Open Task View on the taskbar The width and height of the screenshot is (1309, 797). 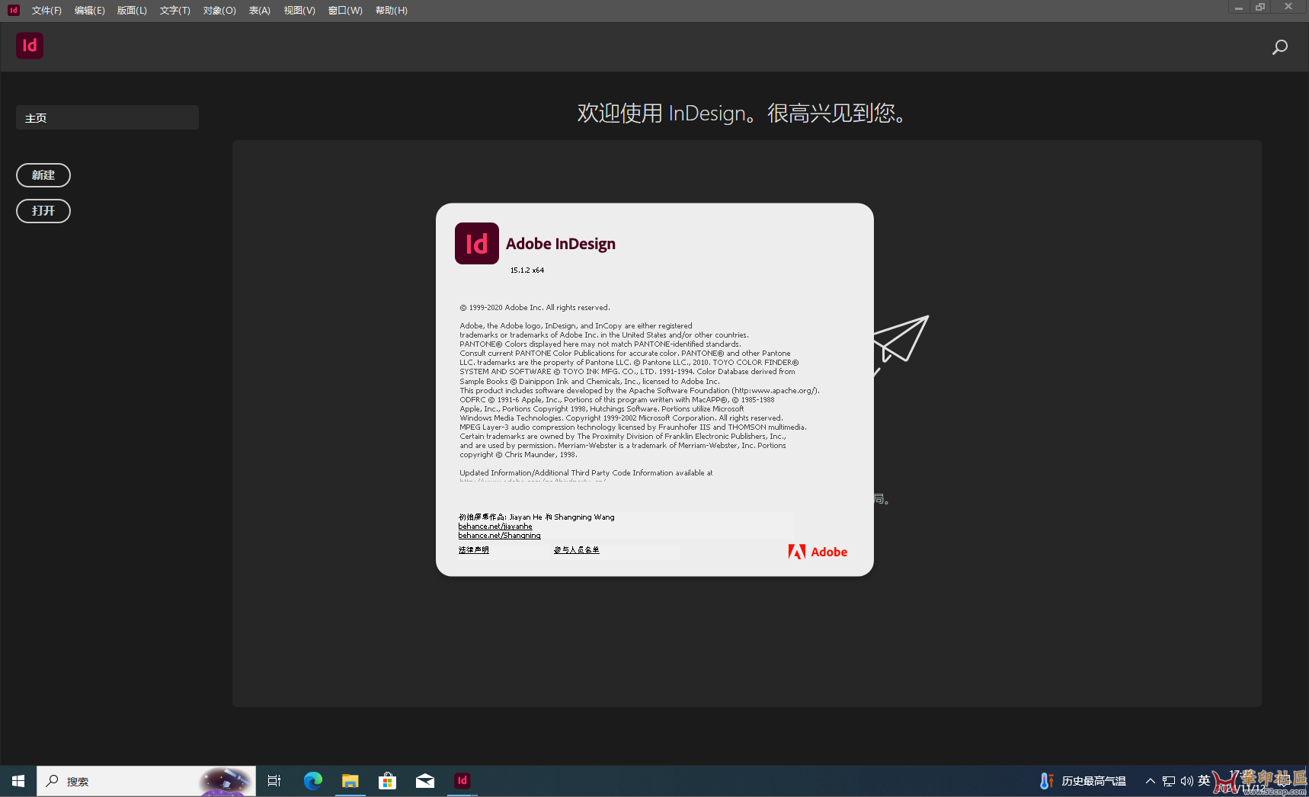[274, 781]
